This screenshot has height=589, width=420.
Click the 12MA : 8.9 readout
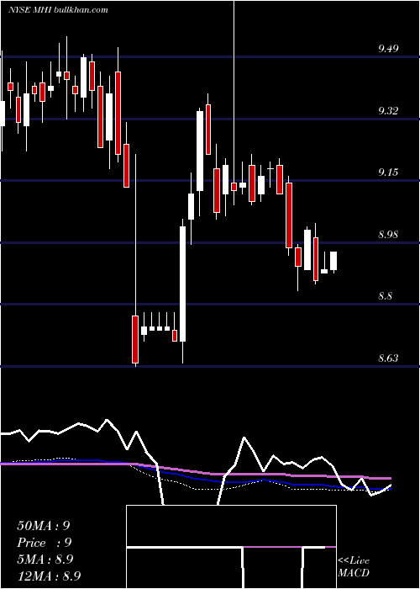click(x=49, y=576)
